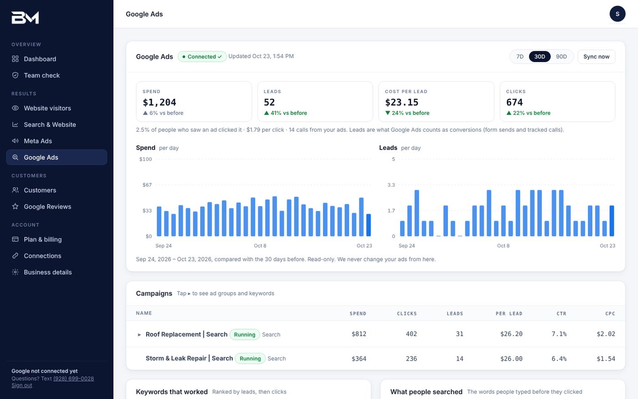
Task: Click the Website visitors eye icon
Action: coord(15,108)
